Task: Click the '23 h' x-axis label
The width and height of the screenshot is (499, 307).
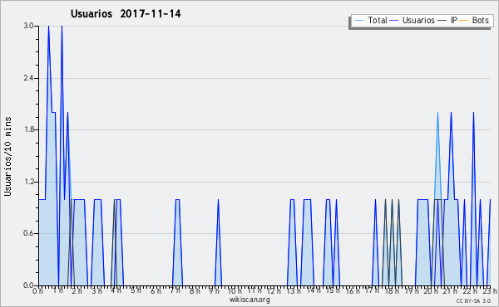Action: point(490,290)
